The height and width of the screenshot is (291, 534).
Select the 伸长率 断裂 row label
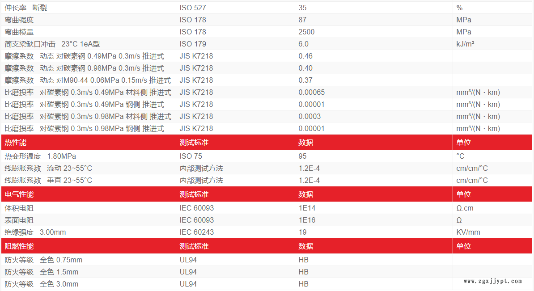[x=26, y=8]
